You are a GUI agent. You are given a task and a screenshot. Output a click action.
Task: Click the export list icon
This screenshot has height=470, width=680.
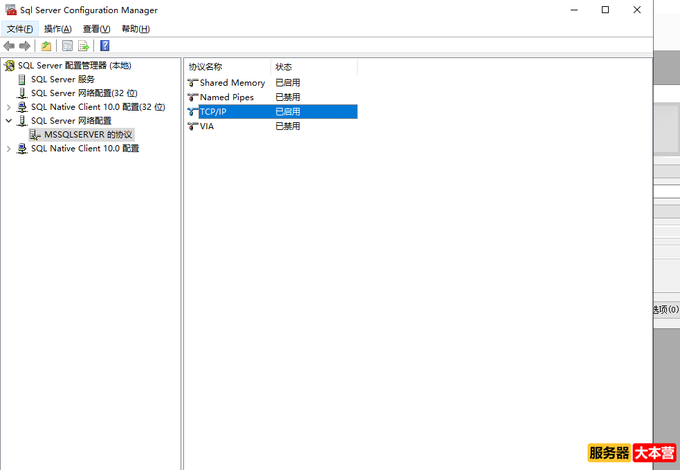click(x=83, y=46)
